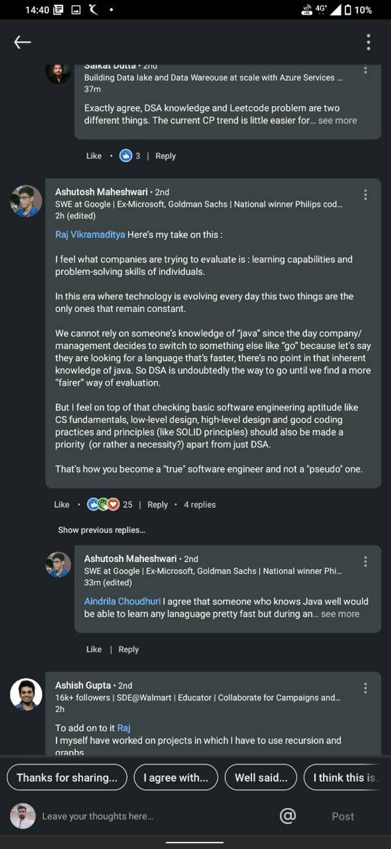Select 'Thanks for sharing...' quick reply
Viewport: 391px width, 849px height.
coord(67,777)
